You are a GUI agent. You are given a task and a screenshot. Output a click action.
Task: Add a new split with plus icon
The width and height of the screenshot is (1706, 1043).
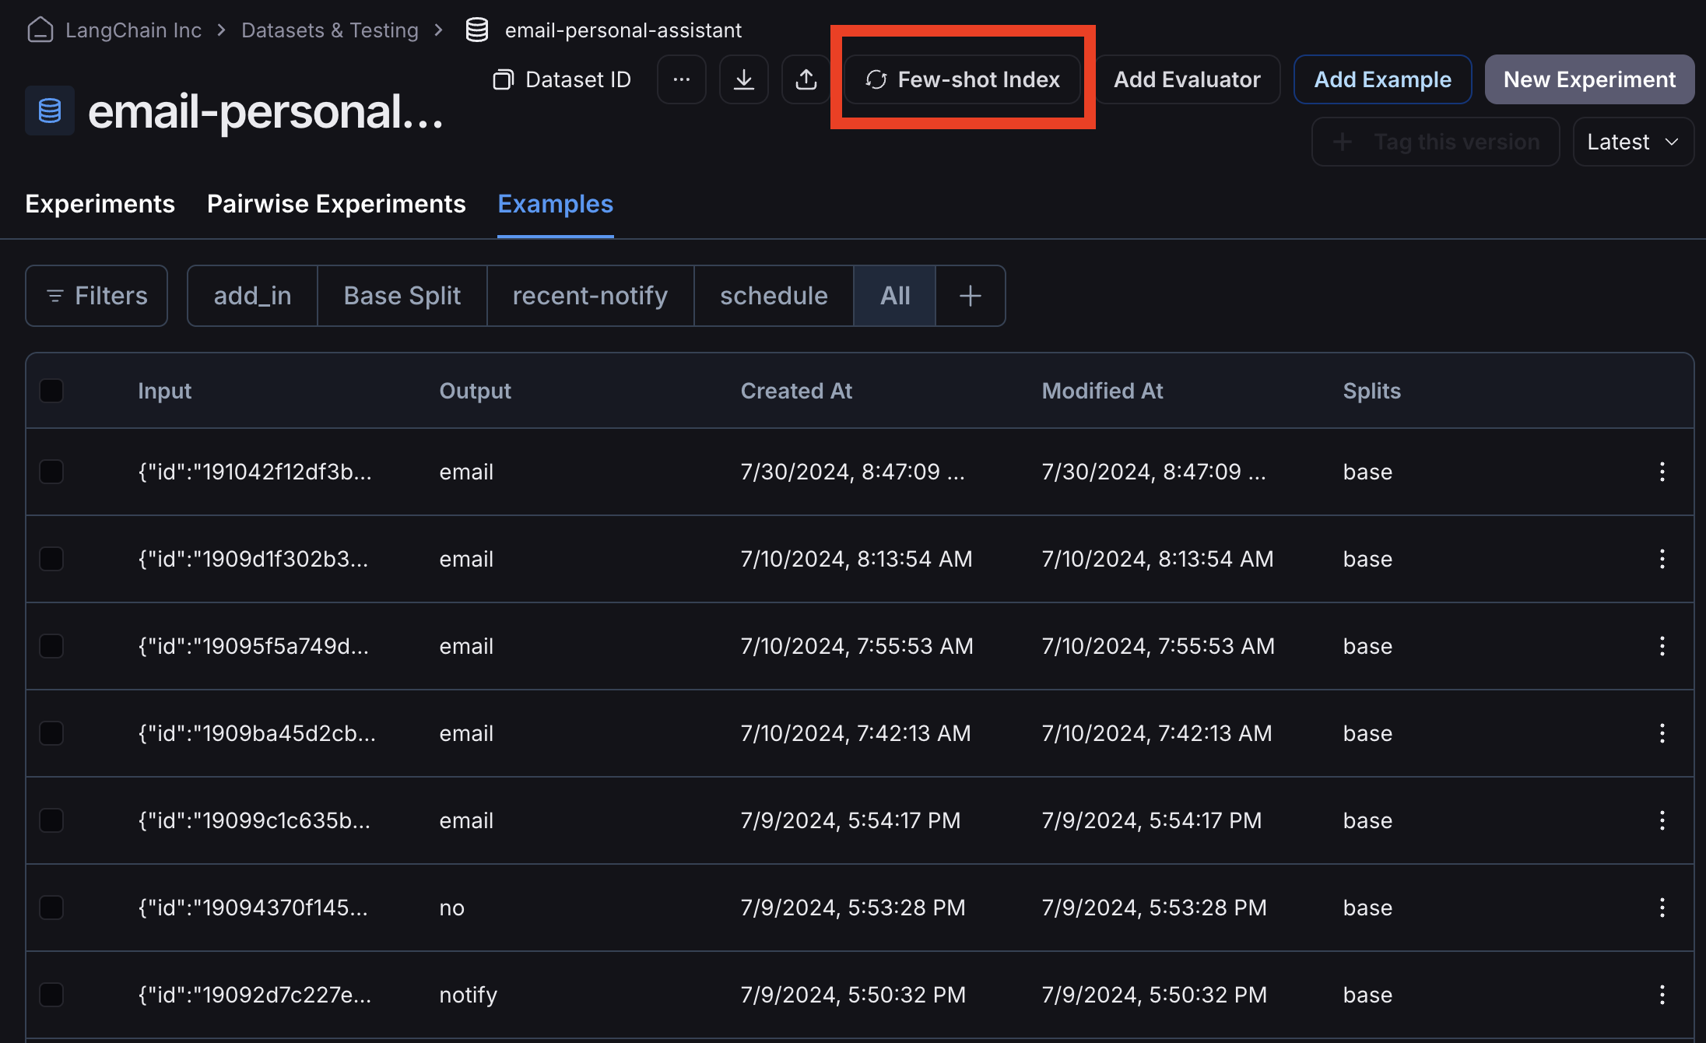pos(970,296)
